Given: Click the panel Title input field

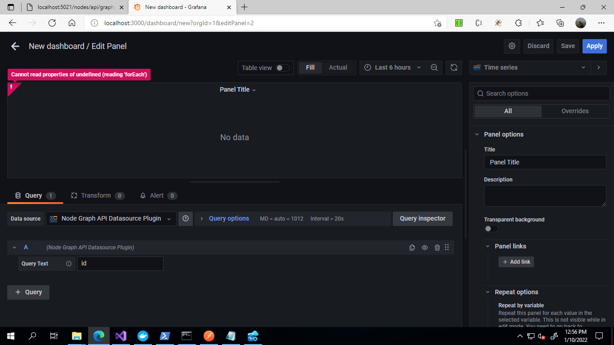Looking at the screenshot, I should [545, 162].
